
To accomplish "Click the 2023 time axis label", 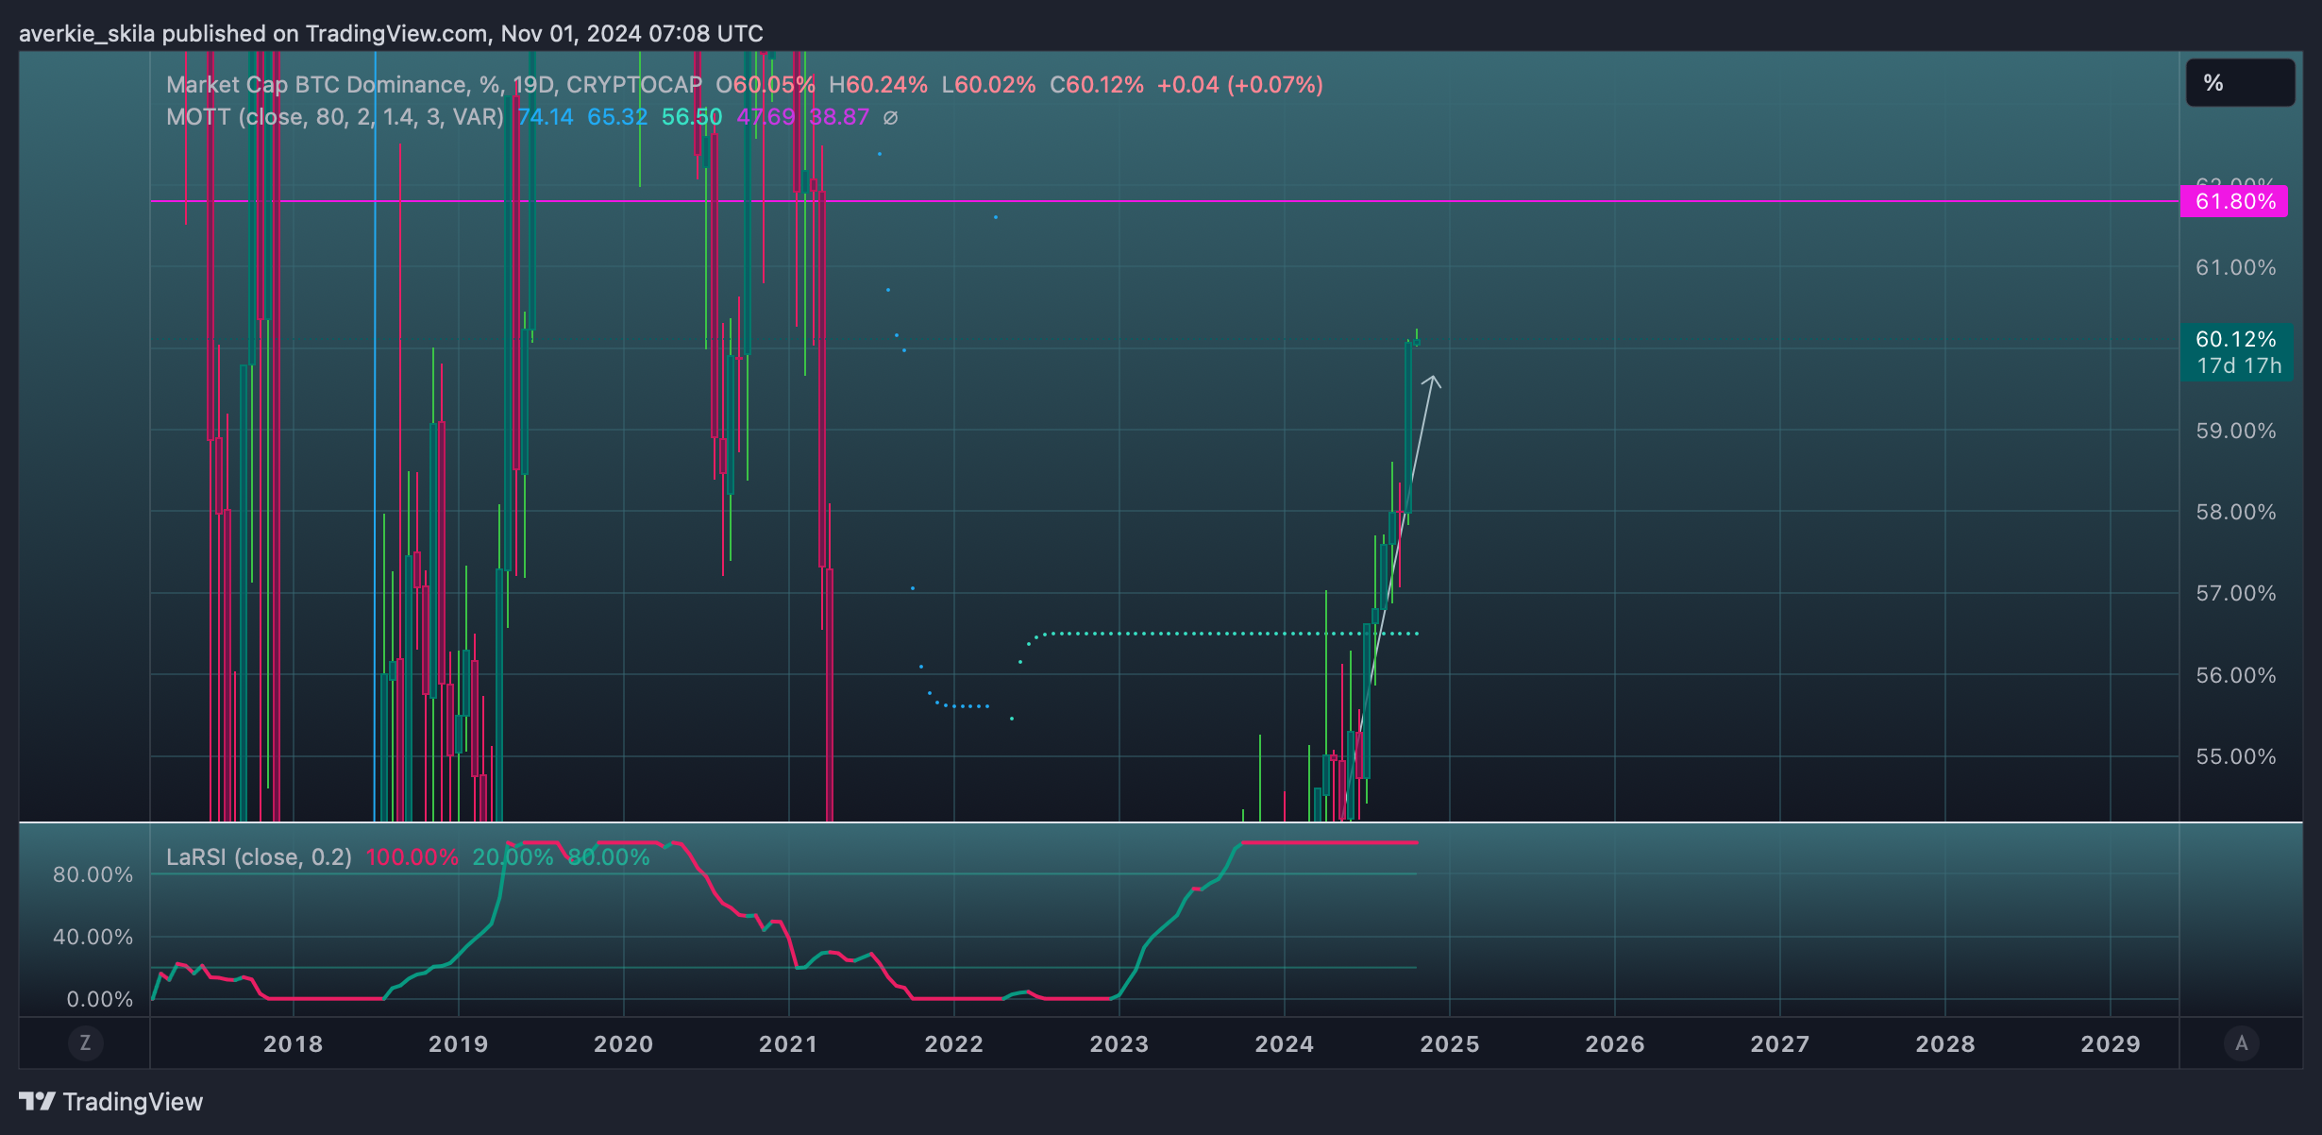I will click(x=1119, y=1044).
